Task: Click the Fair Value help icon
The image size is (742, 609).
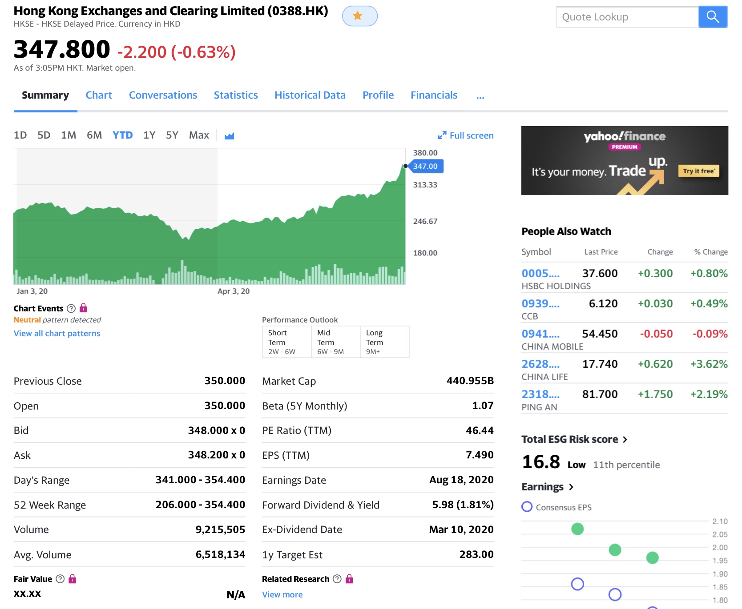Action: point(60,579)
